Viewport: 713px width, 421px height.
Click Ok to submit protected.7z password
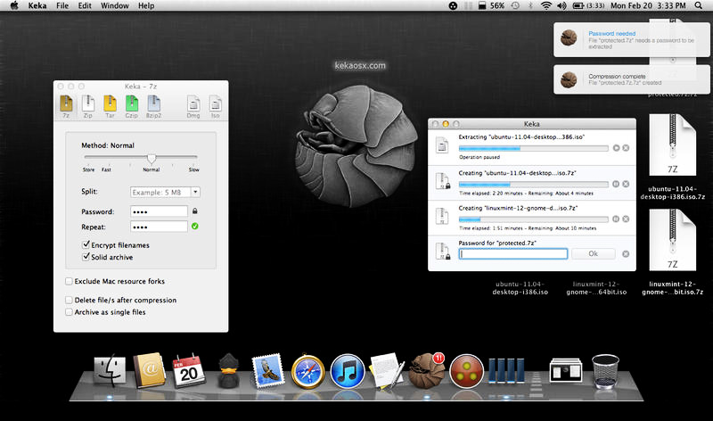[x=593, y=254]
